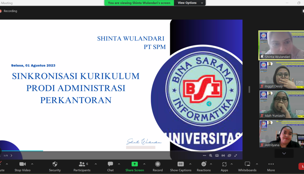Screen dimensions: 304x174
Task: Select Inggit Dessy's video thumbnail
Action: (282, 75)
